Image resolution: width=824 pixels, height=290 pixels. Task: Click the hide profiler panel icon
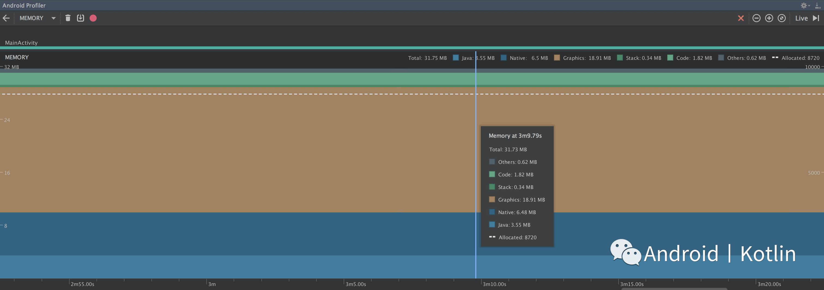tap(818, 5)
